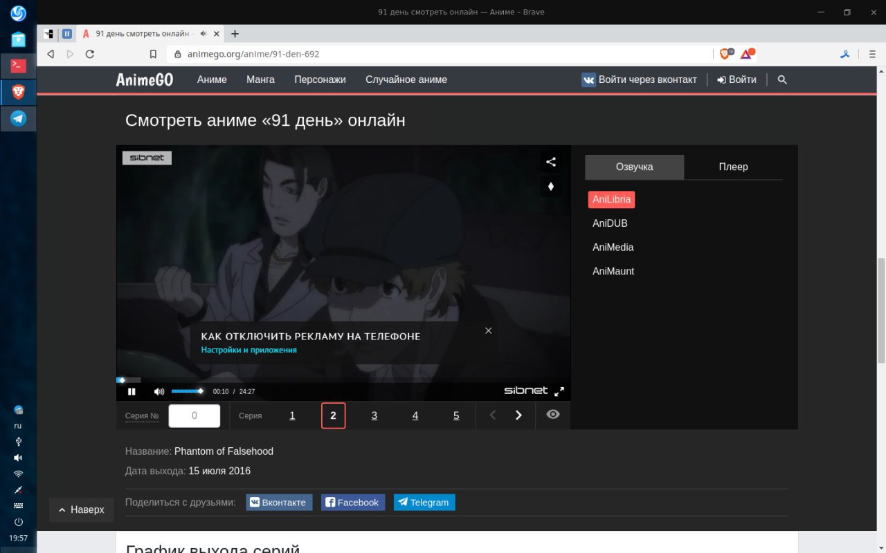Open Brave Rewards triangle icon
886x553 pixels.
point(747,53)
